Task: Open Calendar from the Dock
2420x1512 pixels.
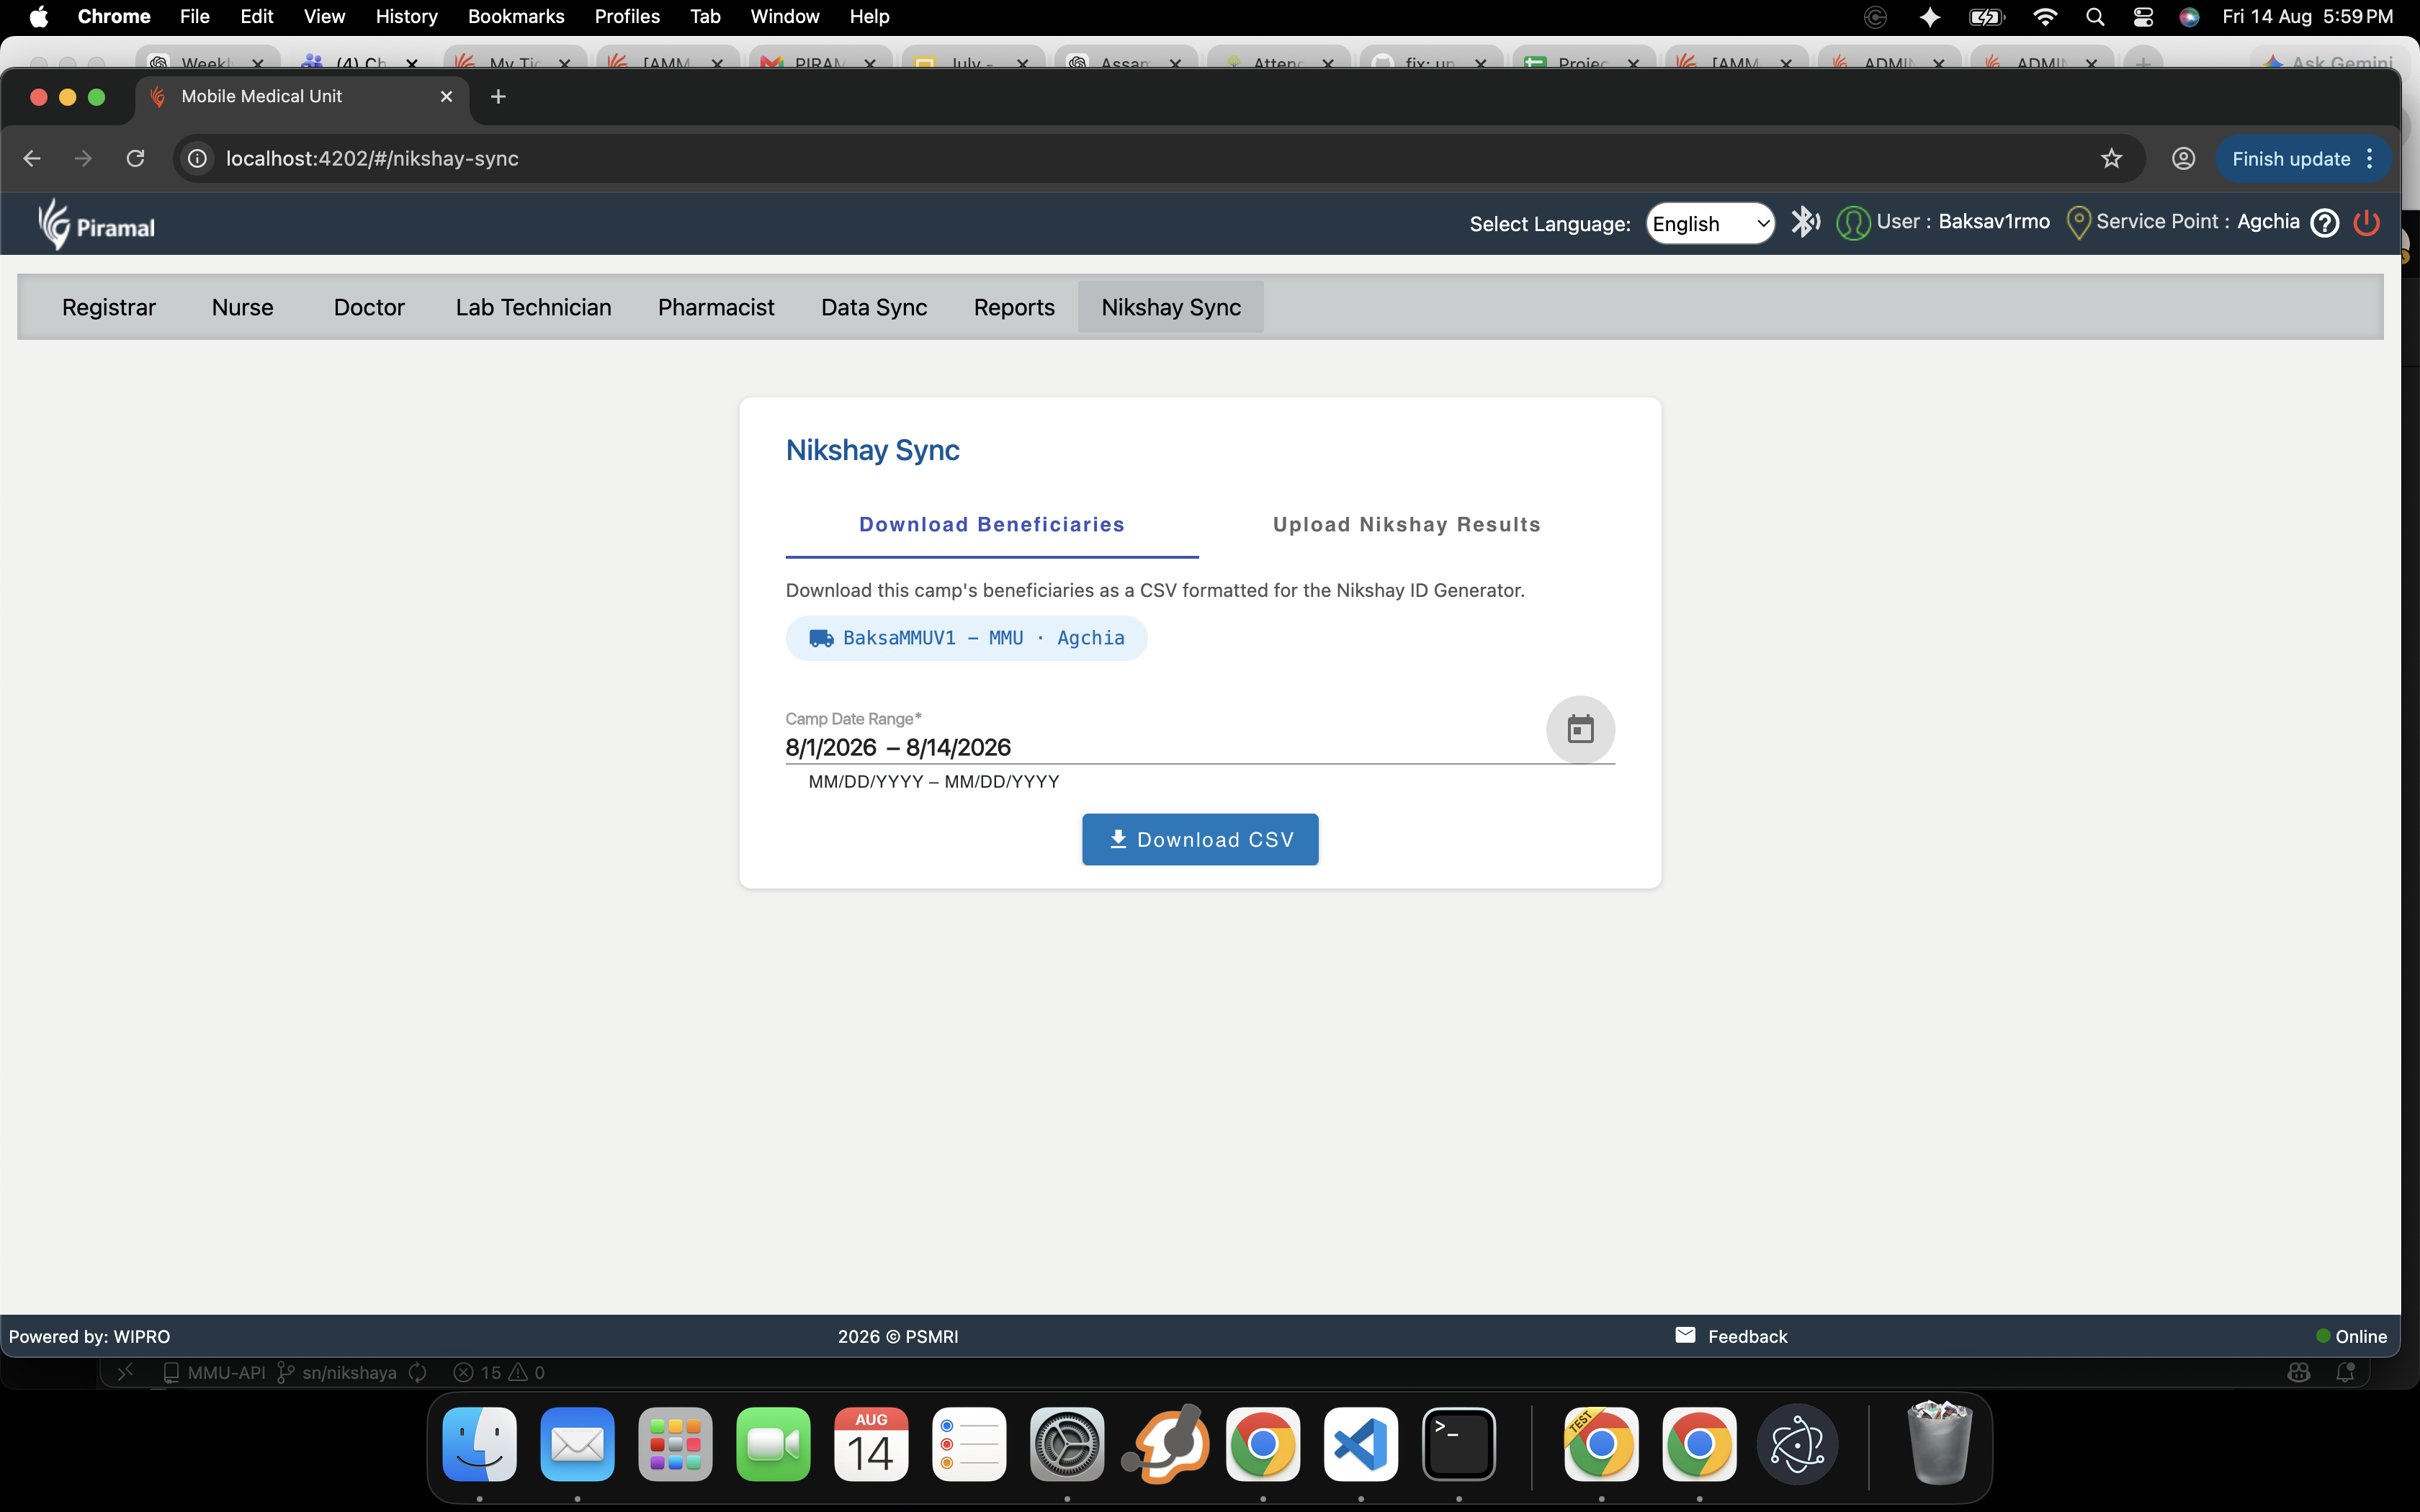Action: pos(871,1444)
